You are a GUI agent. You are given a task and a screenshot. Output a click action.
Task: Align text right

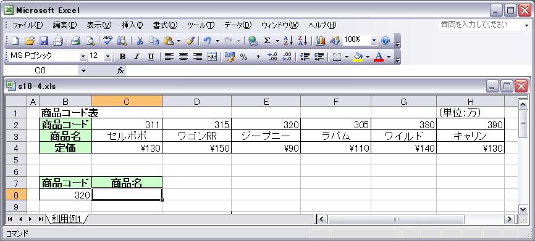pos(198,57)
